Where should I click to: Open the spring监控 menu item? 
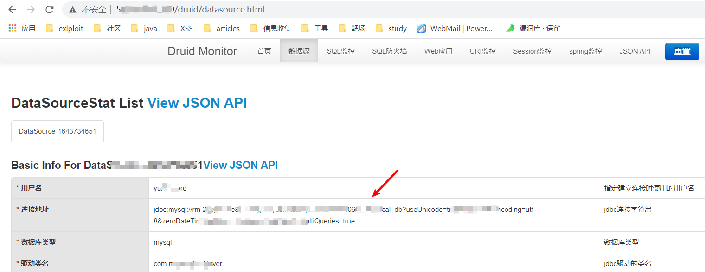point(586,51)
